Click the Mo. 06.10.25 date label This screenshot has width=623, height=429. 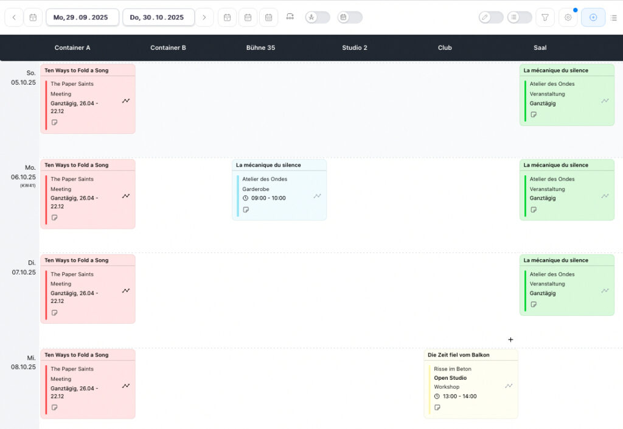point(23,172)
